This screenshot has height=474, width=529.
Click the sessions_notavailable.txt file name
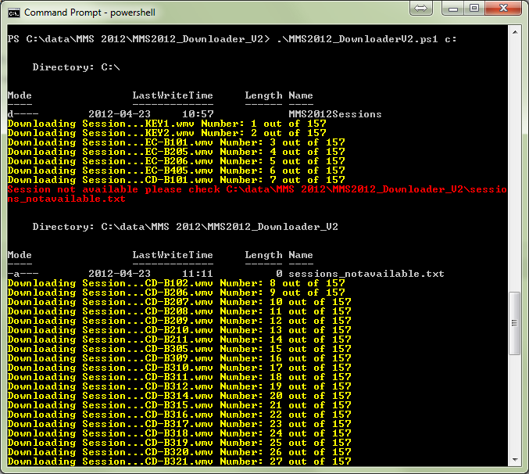pos(366,274)
